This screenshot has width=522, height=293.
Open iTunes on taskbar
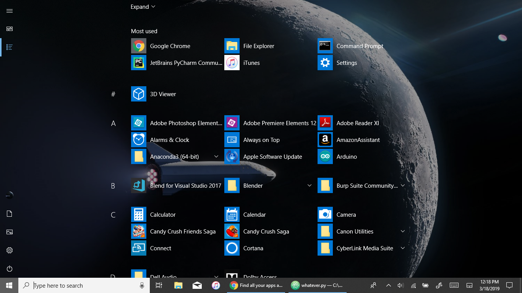tap(216, 285)
